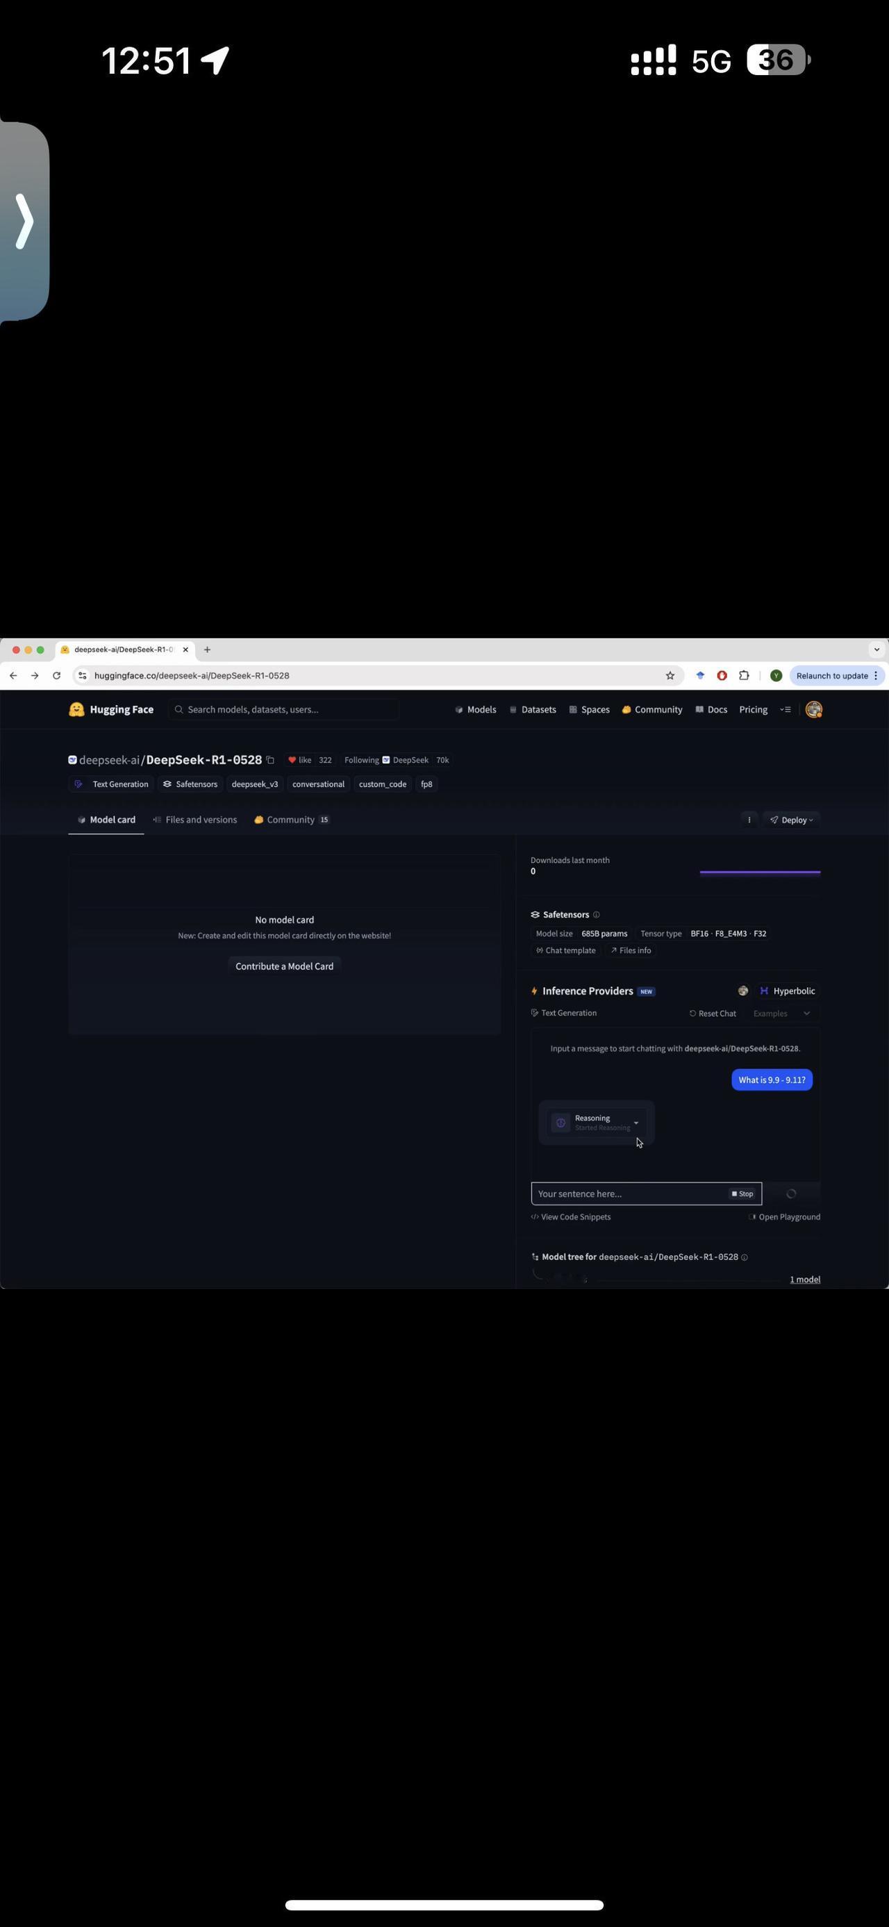Click the conversational tag

[319, 785]
